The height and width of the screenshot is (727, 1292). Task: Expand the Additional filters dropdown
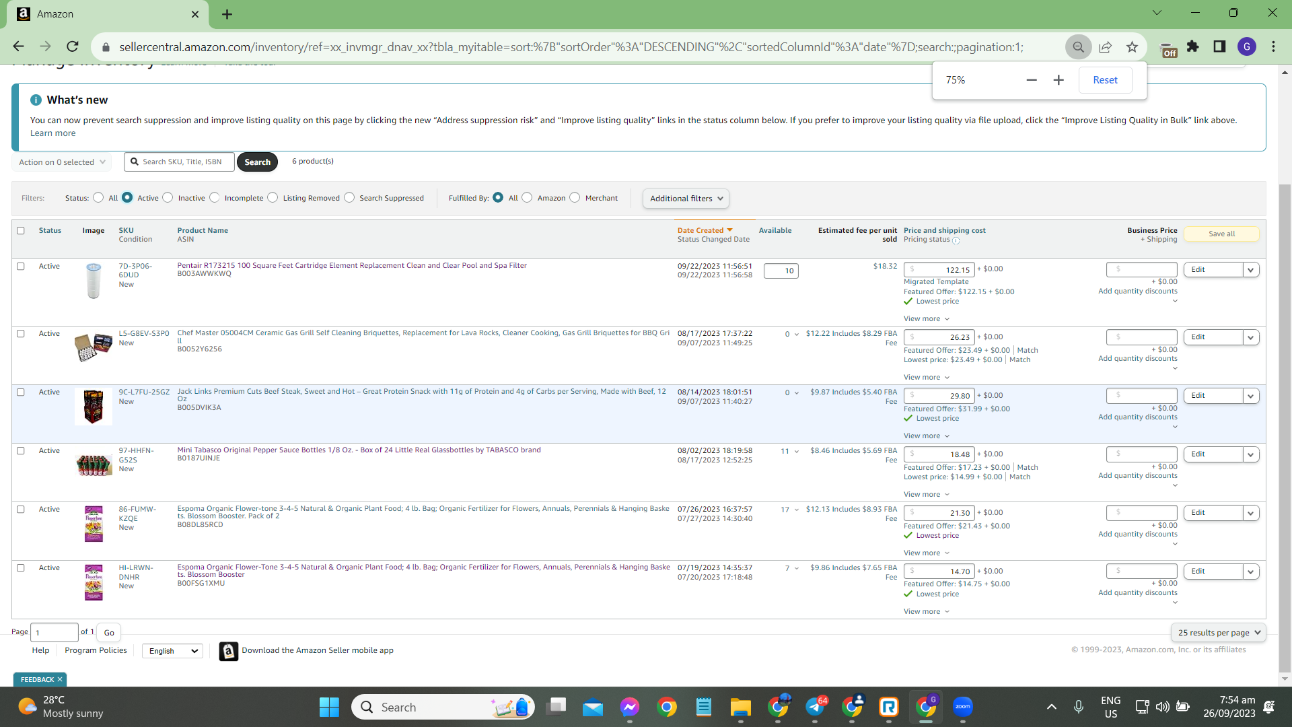pos(686,199)
